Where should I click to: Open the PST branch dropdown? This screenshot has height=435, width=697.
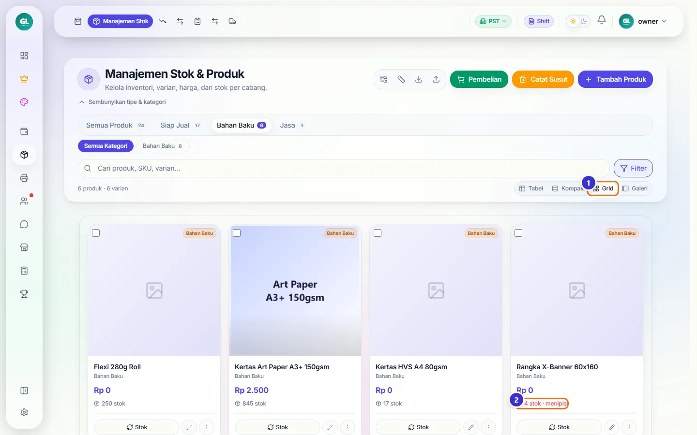click(493, 21)
